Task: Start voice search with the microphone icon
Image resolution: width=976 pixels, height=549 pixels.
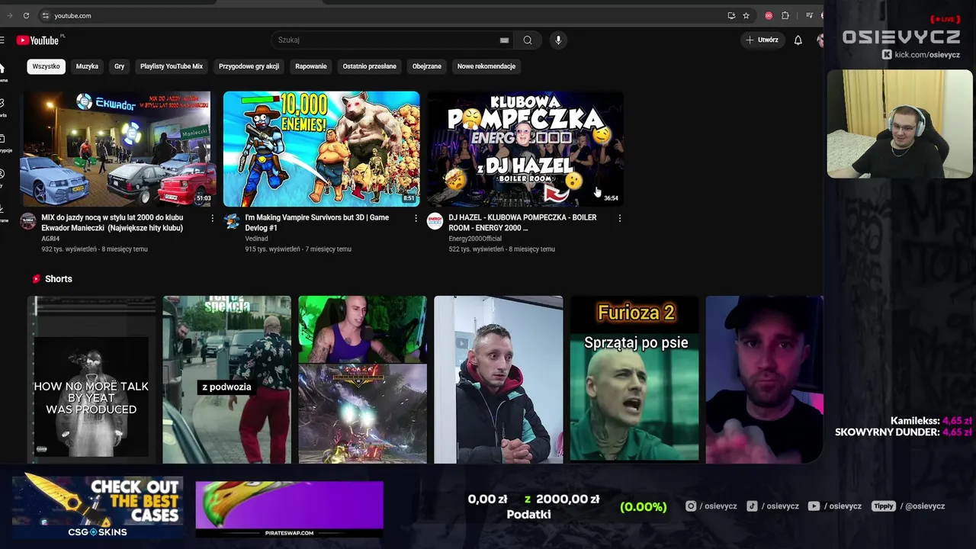Action: 558,40
